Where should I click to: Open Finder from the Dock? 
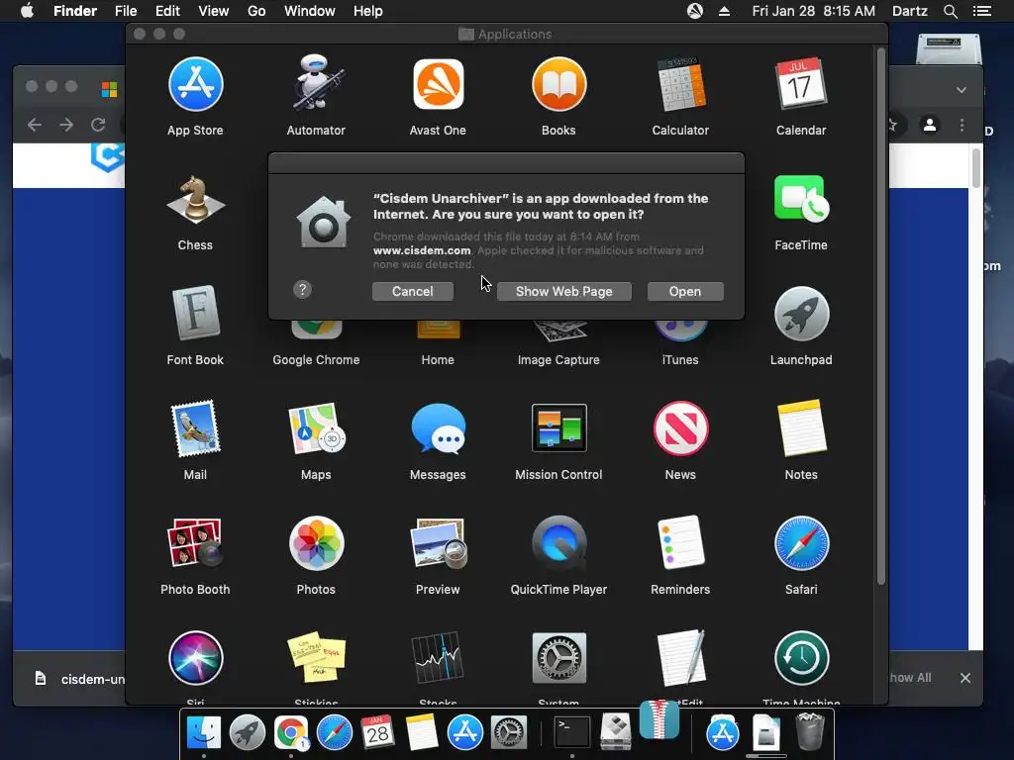pos(204,733)
